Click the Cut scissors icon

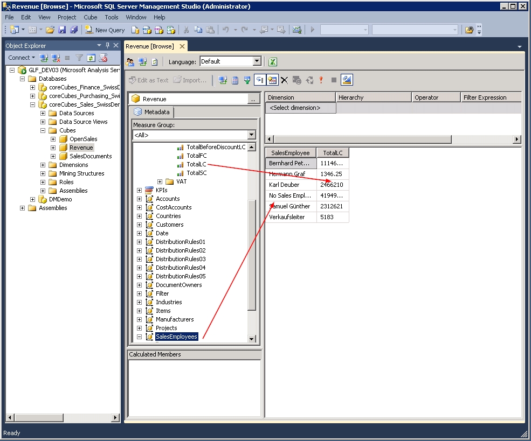point(186,30)
